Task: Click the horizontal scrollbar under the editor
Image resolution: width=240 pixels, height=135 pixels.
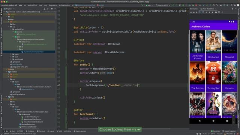Action: (119, 129)
